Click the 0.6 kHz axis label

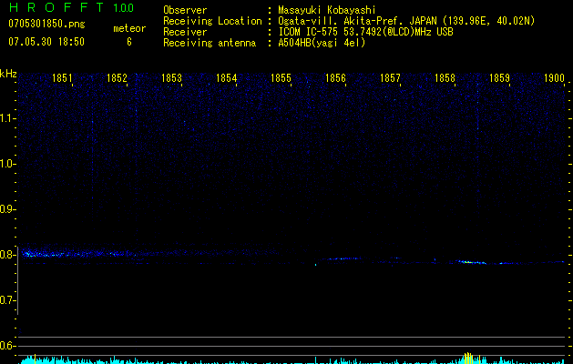[7, 346]
